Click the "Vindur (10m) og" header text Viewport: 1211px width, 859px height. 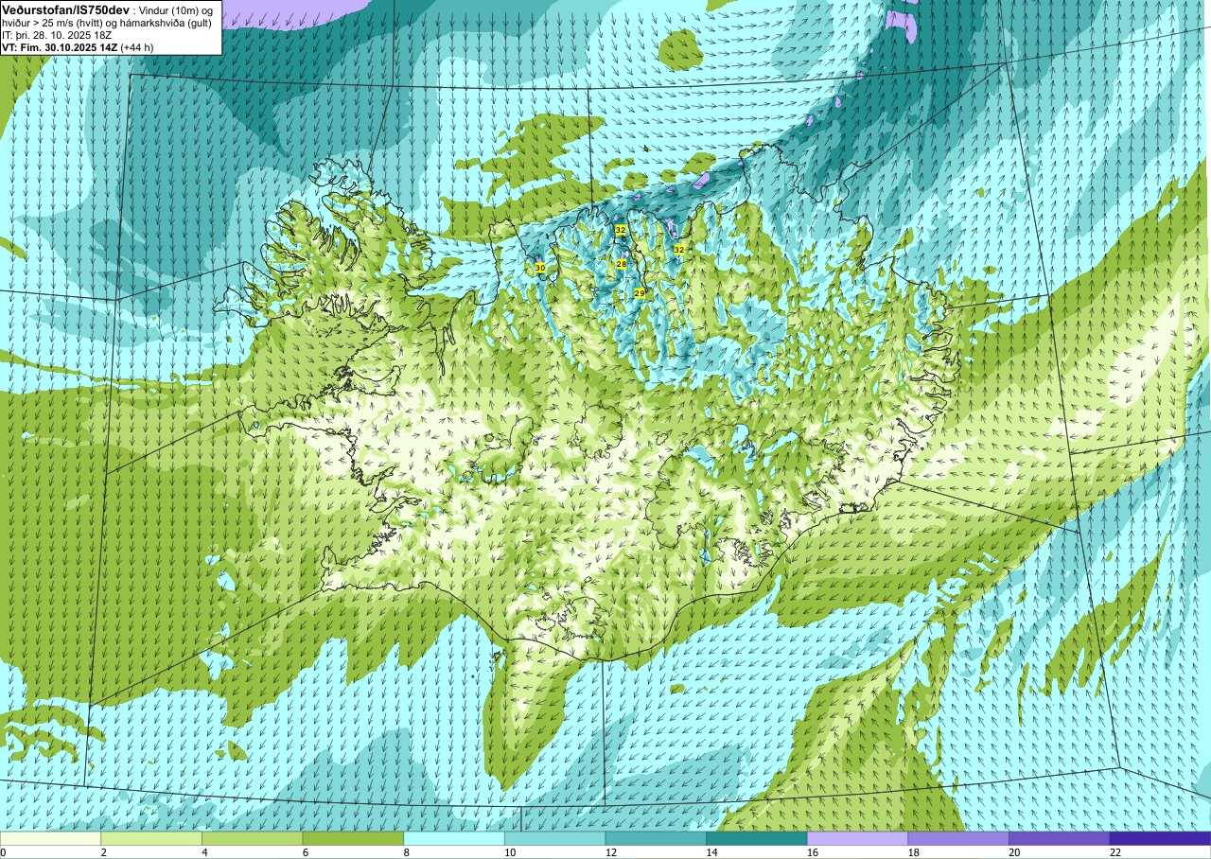[x=176, y=9]
